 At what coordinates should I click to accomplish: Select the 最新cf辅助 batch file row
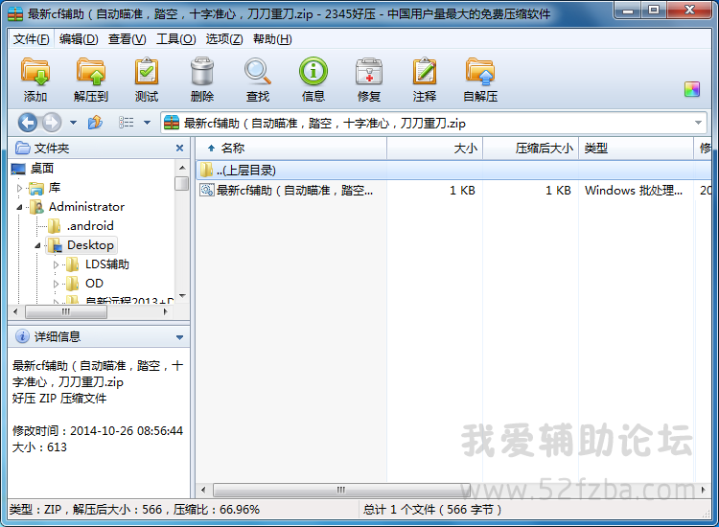453,190
